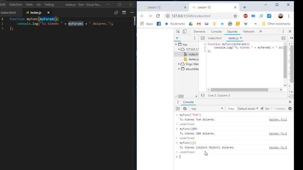This screenshot has width=303, height=170.
Task: Click the browser back arrow
Action: [x=142, y=16]
